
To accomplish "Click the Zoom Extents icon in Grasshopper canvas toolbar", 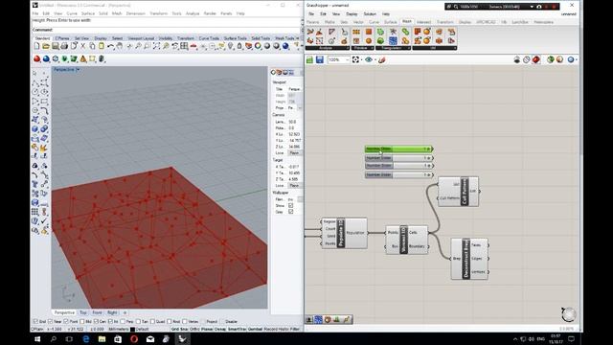I will tap(355, 59).
